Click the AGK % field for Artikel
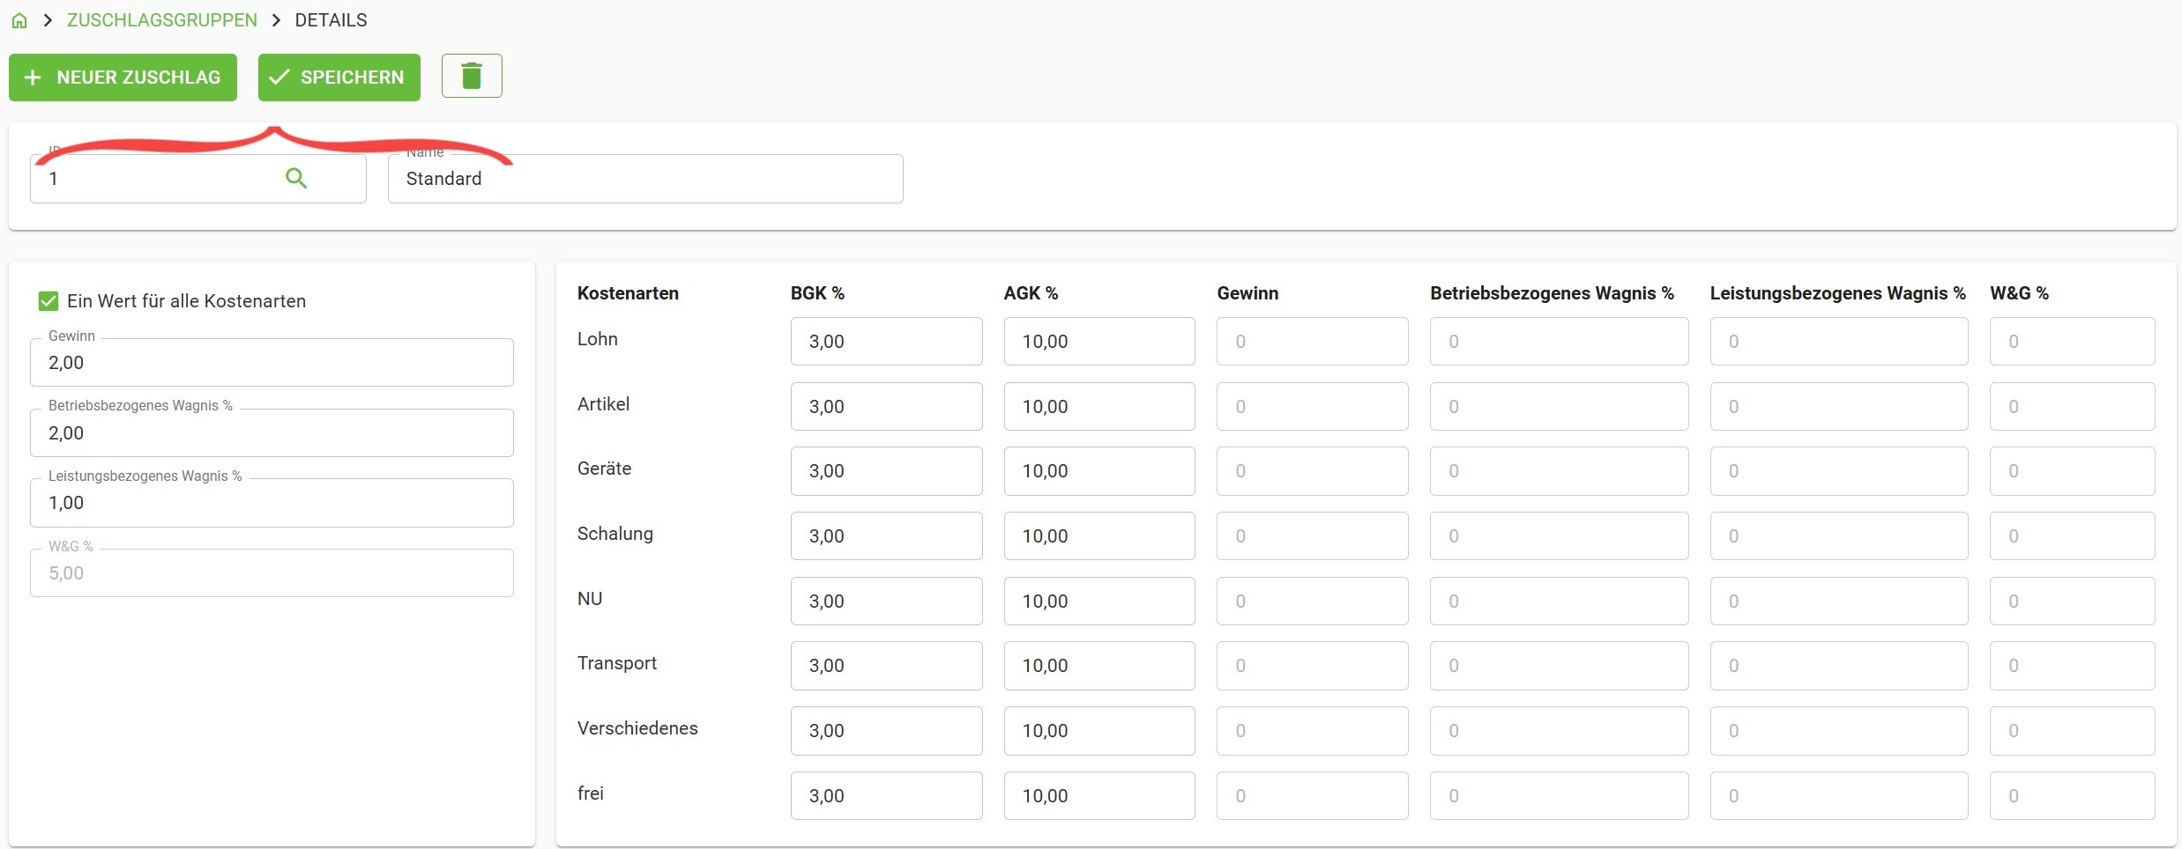The image size is (2182, 849). (x=1098, y=407)
